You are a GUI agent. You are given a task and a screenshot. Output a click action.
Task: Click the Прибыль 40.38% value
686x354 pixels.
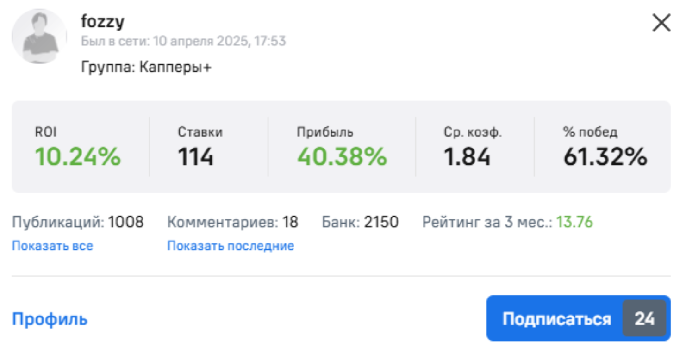point(342,156)
